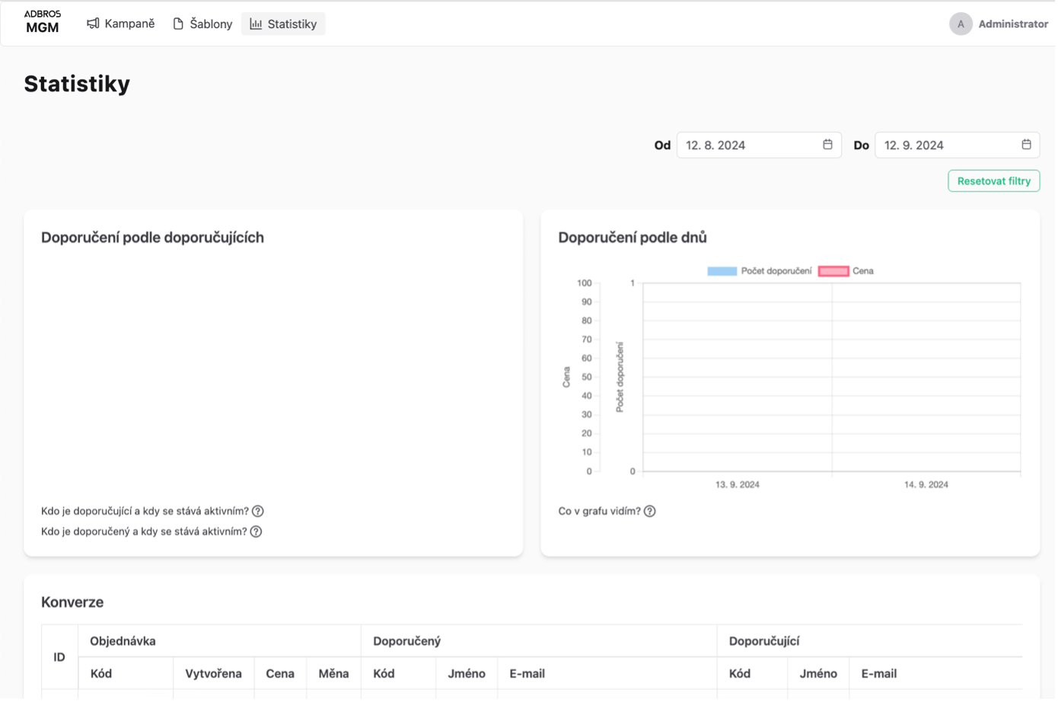Viewport: 1058px width, 702px height.
Task: Click Co v grafu vidím? text
Action: [600, 512]
